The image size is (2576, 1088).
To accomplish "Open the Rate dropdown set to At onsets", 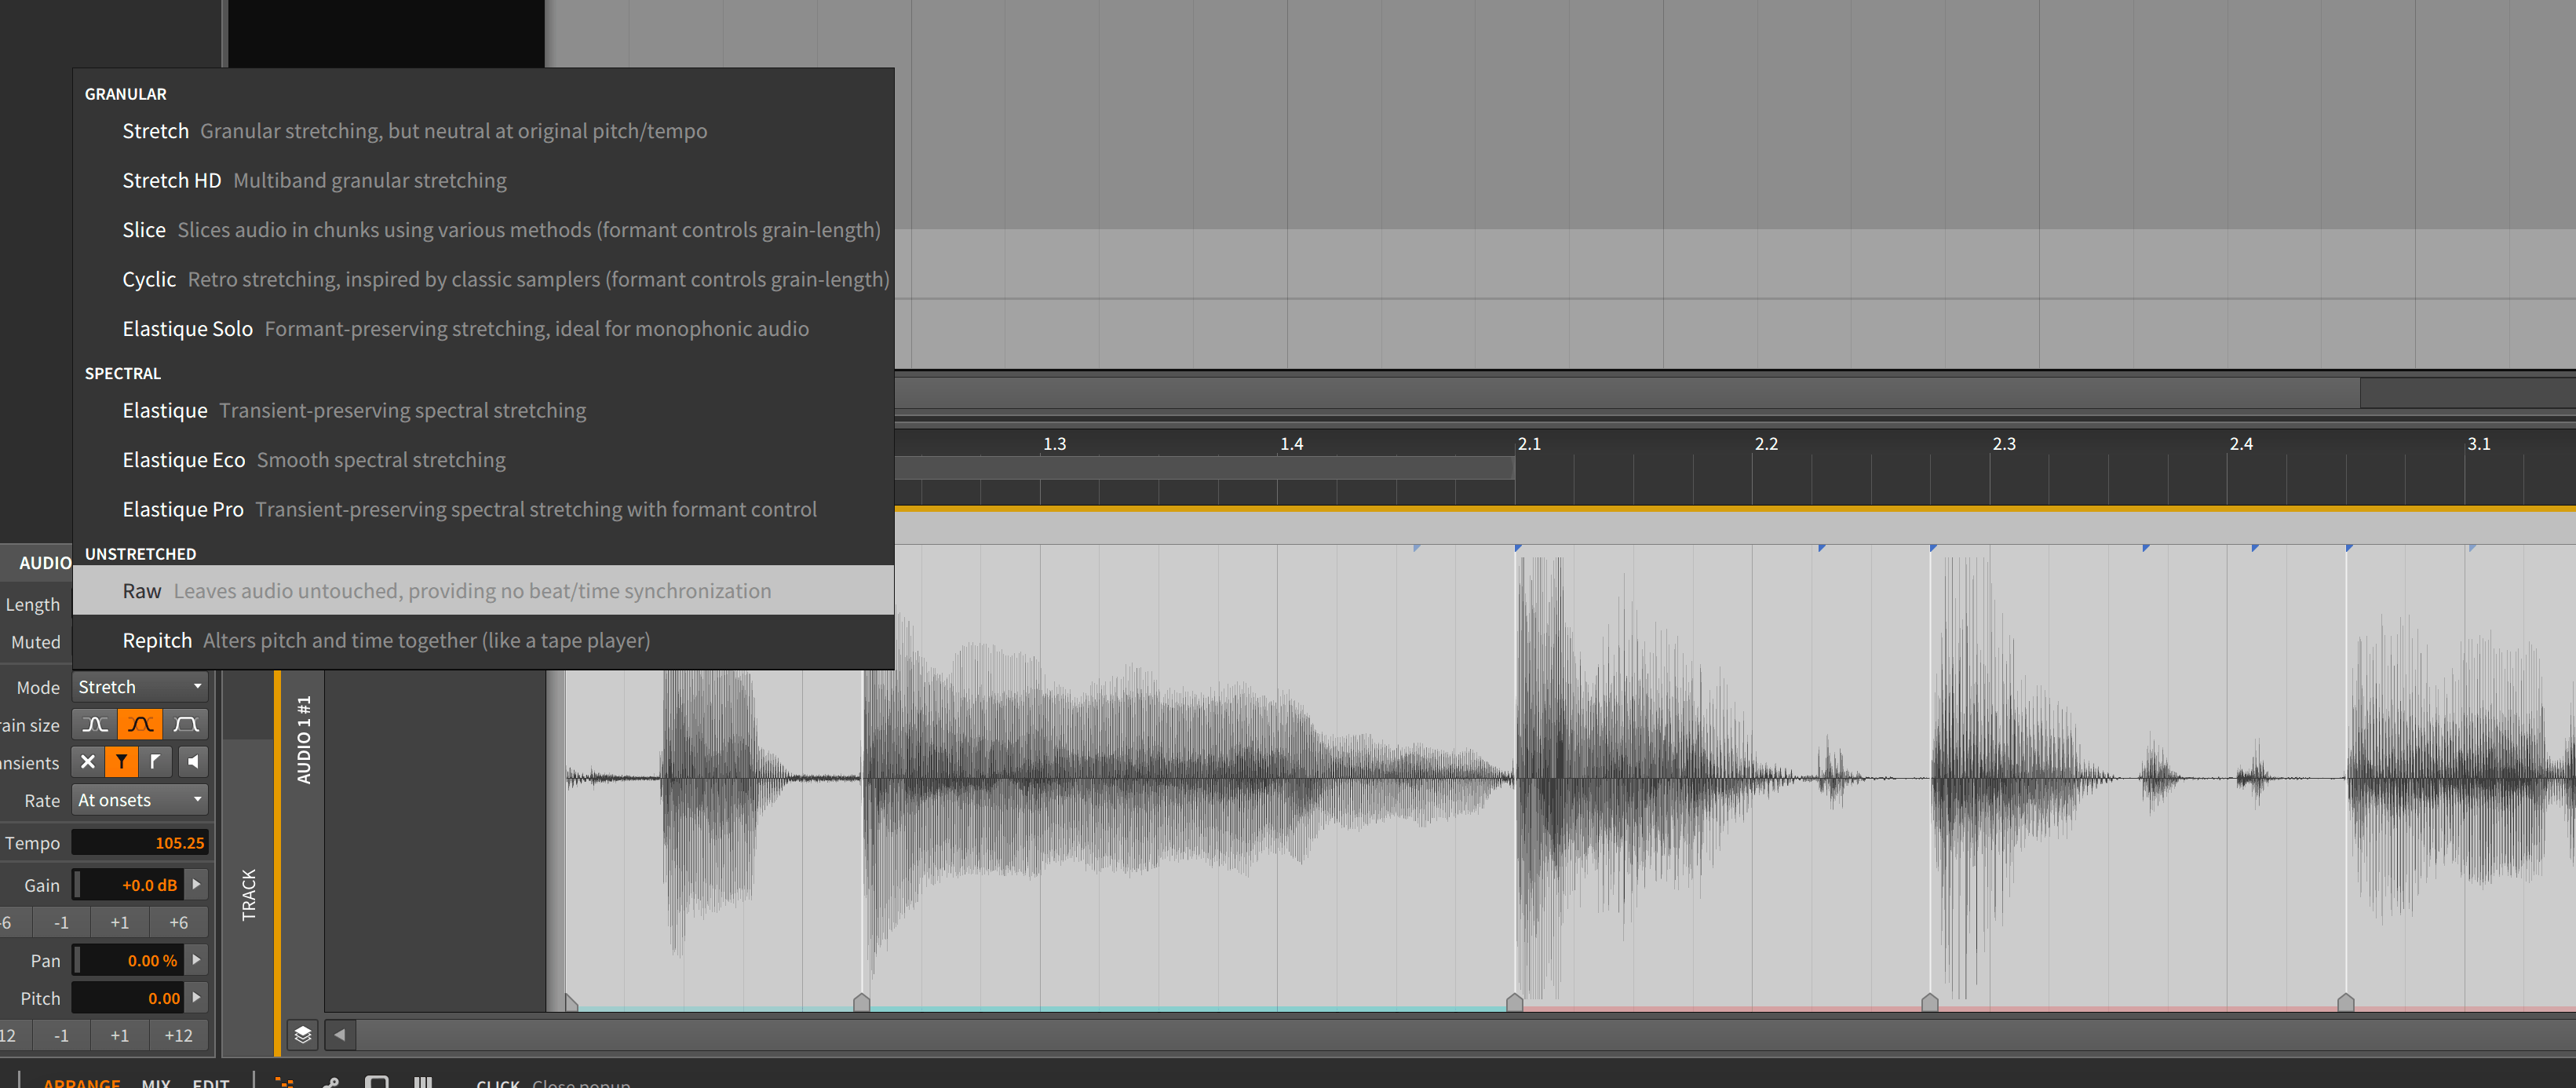I will point(139,799).
